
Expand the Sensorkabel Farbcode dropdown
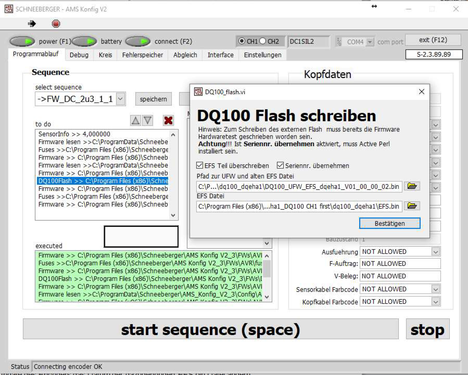[x=436, y=289]
